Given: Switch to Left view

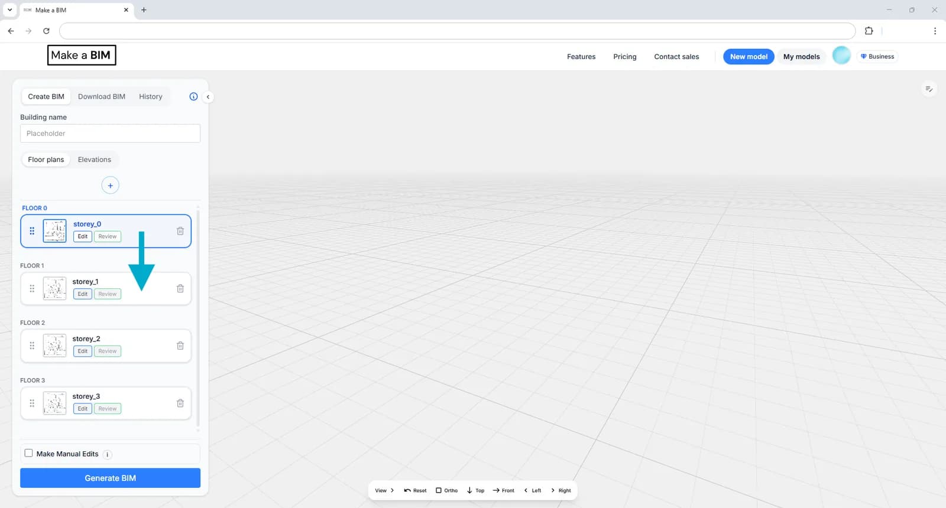Looking at the screenshot, I should click(533, 490).
